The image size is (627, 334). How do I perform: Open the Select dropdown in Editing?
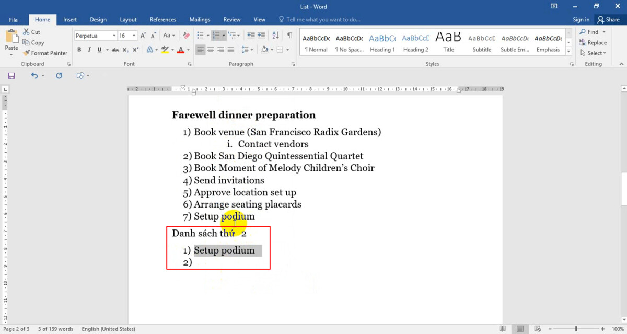coord(593,53)
